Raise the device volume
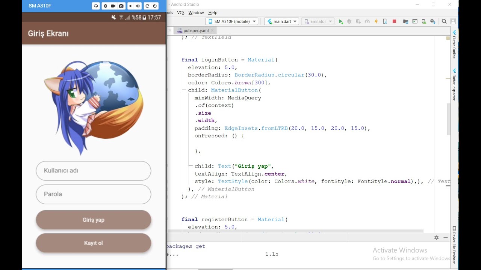Viewport: 481px width, 270px height. (138, 6)
